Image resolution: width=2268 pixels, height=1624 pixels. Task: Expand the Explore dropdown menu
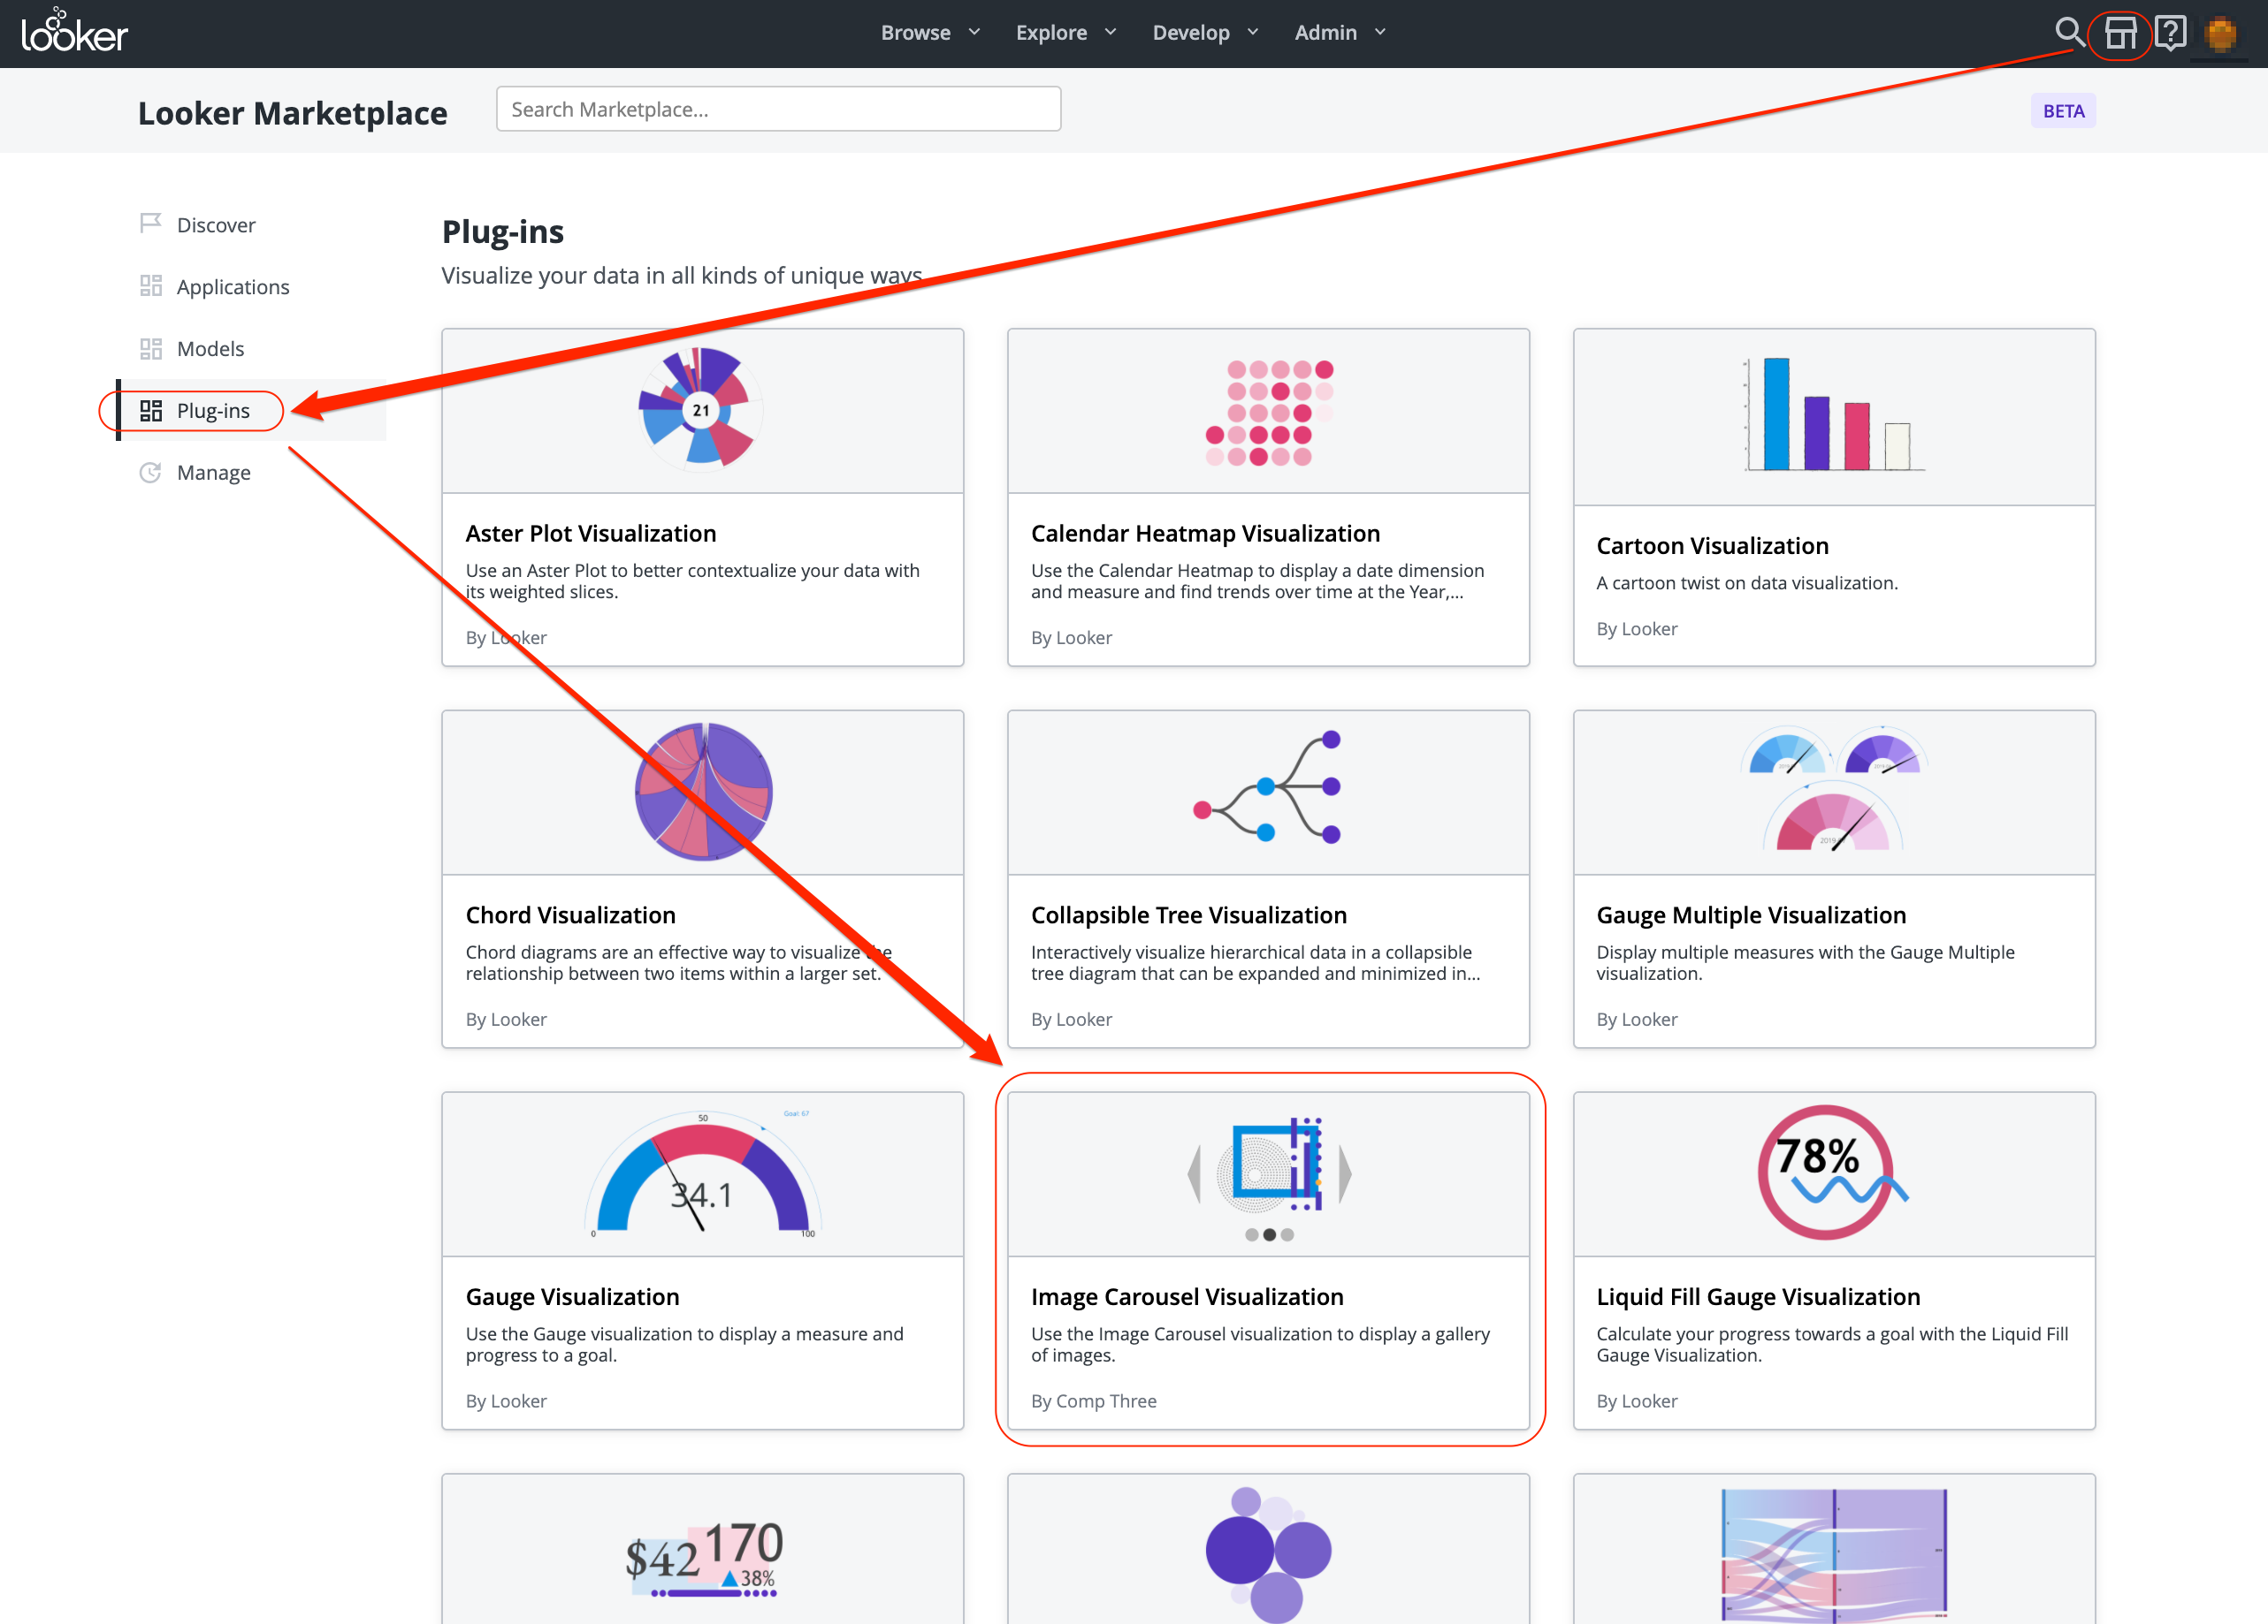click(1065, 32)
